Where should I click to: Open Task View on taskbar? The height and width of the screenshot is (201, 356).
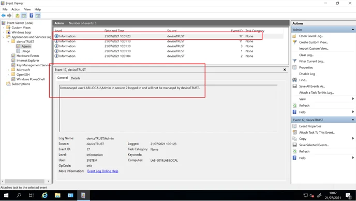pos(31,195)
